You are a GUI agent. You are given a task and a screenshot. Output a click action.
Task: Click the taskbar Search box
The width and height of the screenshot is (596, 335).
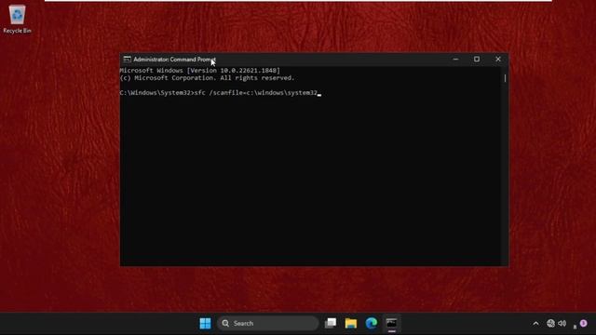(268, 323)
